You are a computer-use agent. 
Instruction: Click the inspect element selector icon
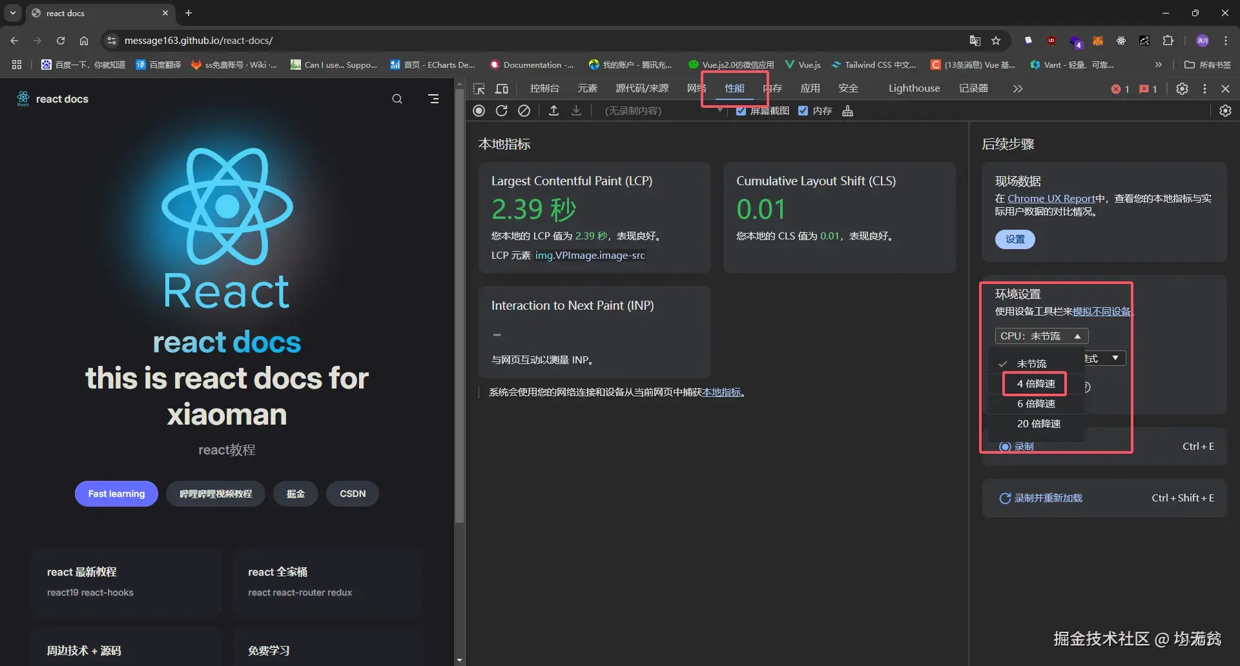[x=479, y=88]
